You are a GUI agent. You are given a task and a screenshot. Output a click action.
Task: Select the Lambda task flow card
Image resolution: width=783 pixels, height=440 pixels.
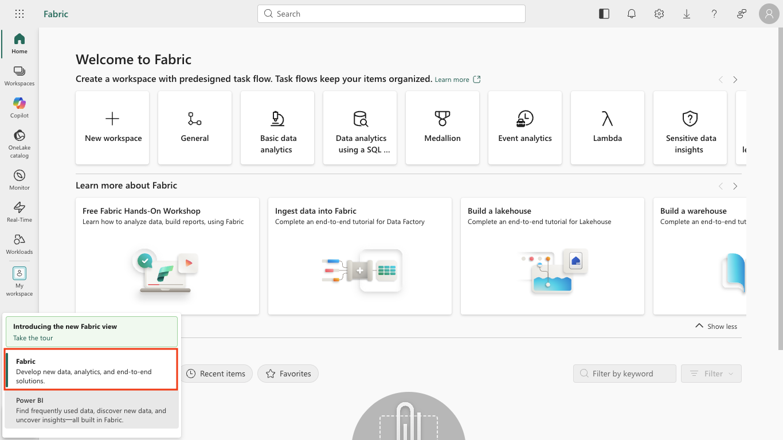pos(608,128)
